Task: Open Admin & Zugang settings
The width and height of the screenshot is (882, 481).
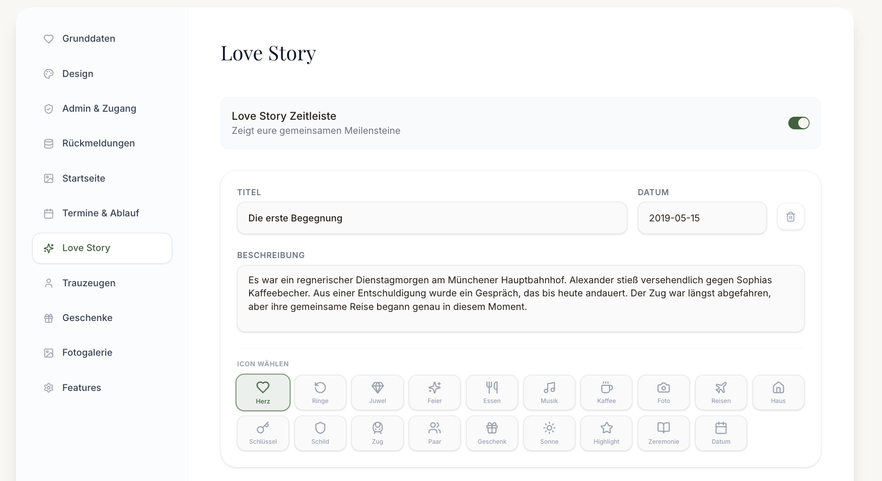Action: (102, 109)
